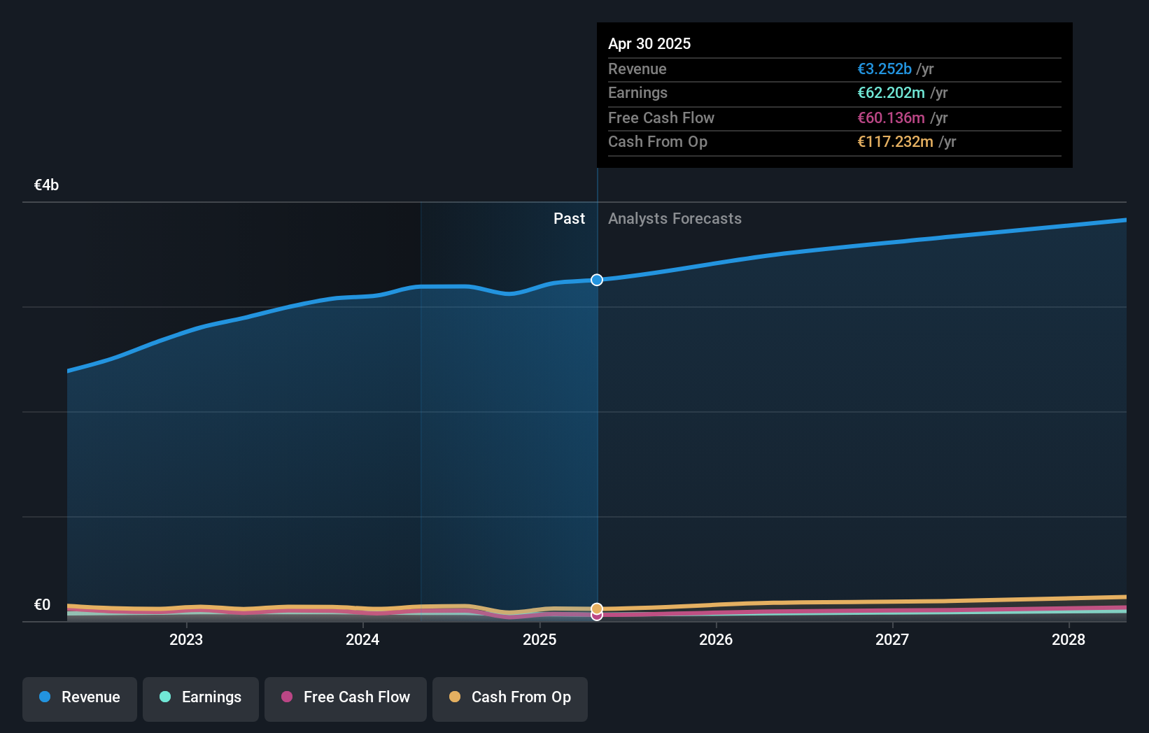The image size is (1149, 733).
Task: Click the Revenue data point marker on the chart
Action: [x=596, y=280]
